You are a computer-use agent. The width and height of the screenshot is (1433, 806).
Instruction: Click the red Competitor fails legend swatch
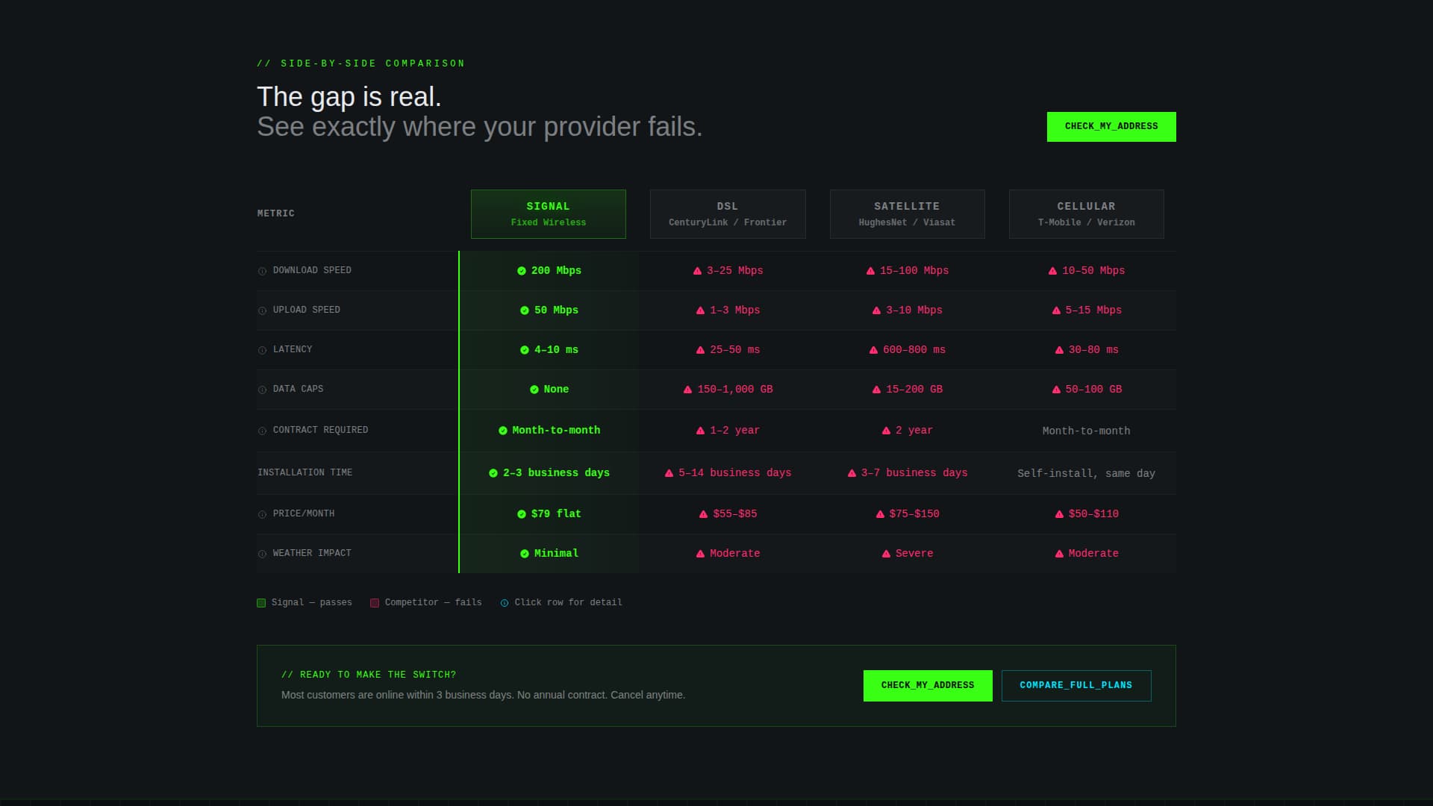pos(375,603)
